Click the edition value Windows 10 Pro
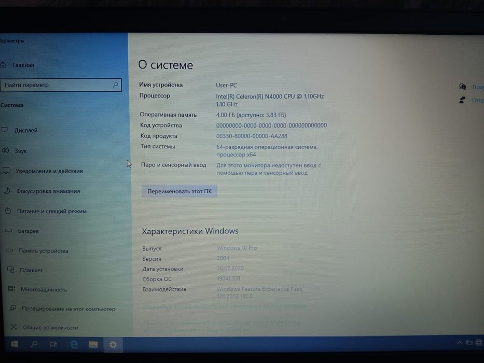 tap(237, 248)
